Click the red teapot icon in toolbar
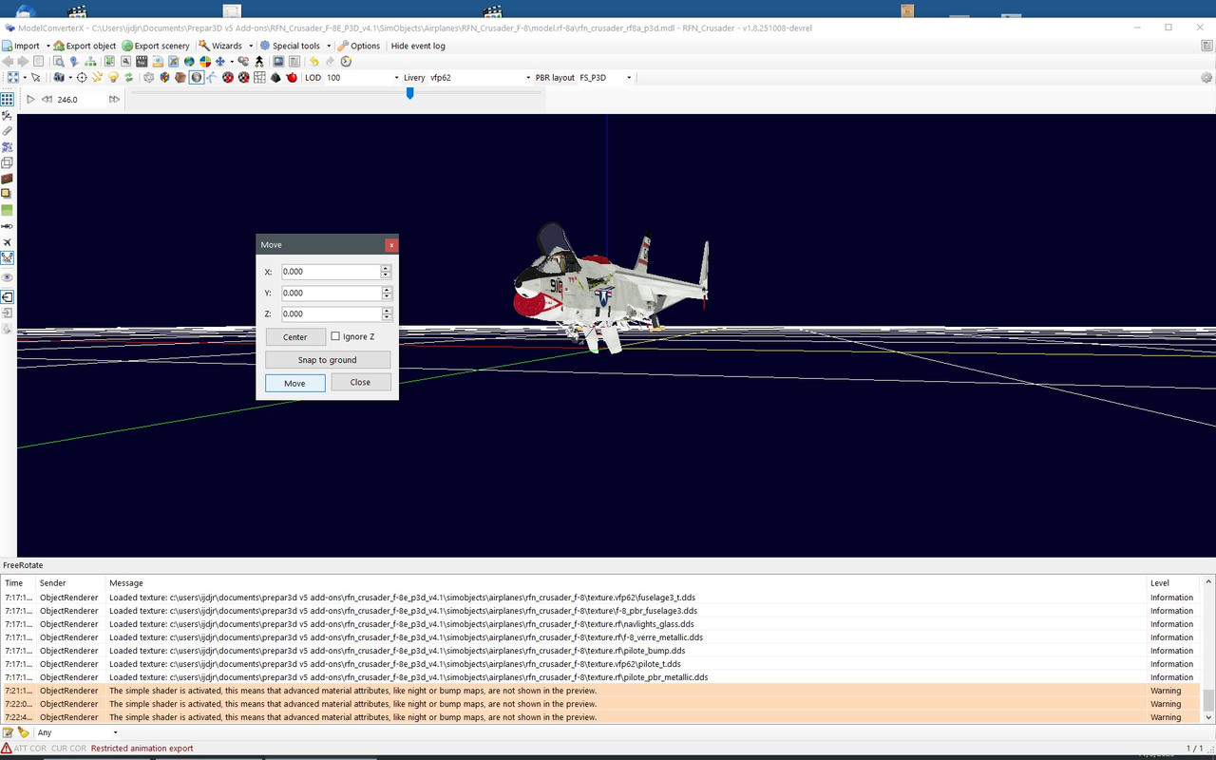The width and height of the screenshot is (1216, 760). (x=292, y=78)
